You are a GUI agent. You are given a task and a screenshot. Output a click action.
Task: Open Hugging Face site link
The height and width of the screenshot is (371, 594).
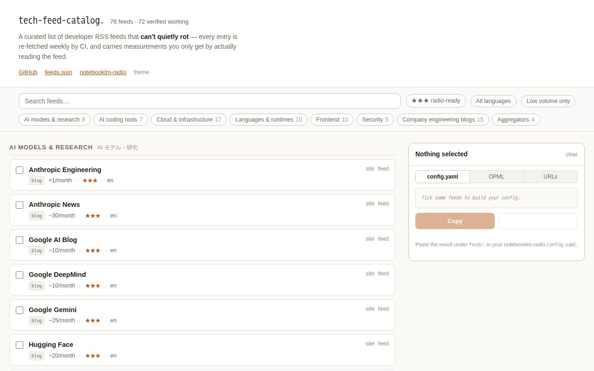pyautogui.click(x=370, y=344)
